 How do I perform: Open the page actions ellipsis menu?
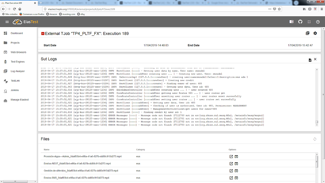coord(270,9)
